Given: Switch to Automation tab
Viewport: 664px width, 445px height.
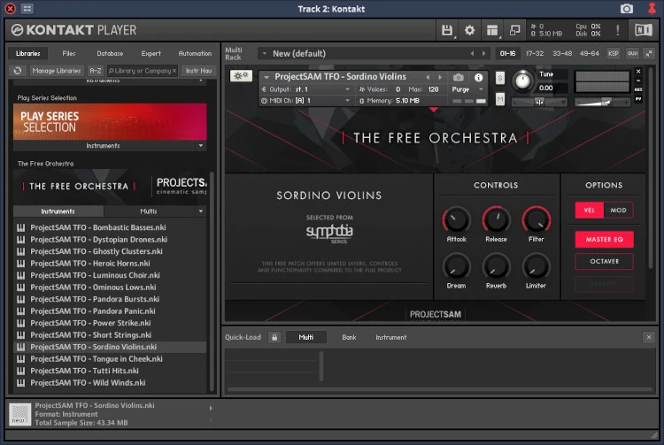Looking at the screenshot, I should [x=195, y=53].
